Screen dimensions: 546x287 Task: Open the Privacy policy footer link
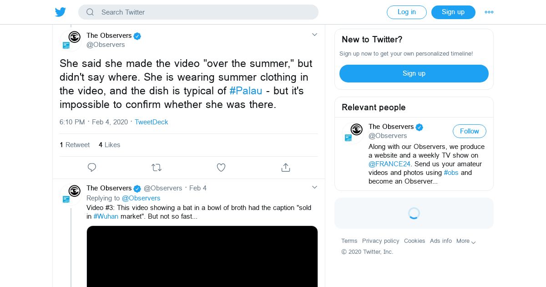click(x=380, y=241)
